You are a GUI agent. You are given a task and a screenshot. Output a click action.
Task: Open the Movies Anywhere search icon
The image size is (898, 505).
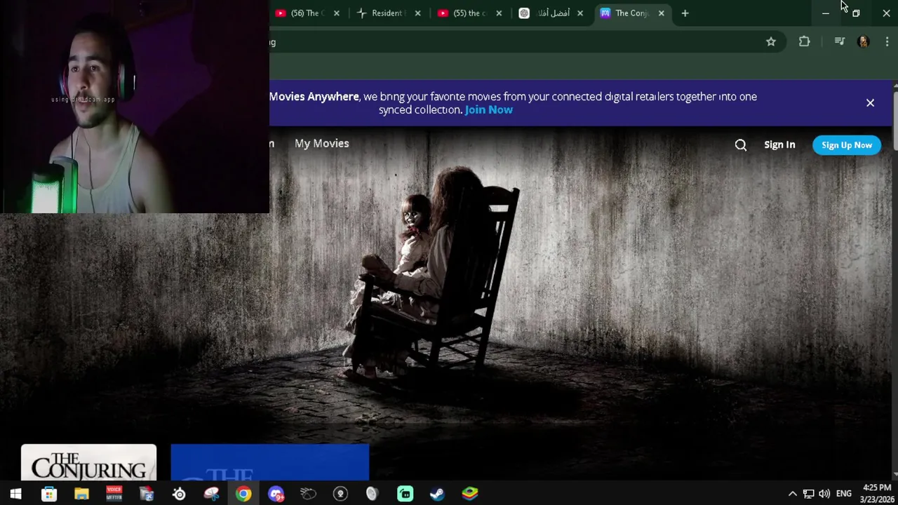pos(741,145)
